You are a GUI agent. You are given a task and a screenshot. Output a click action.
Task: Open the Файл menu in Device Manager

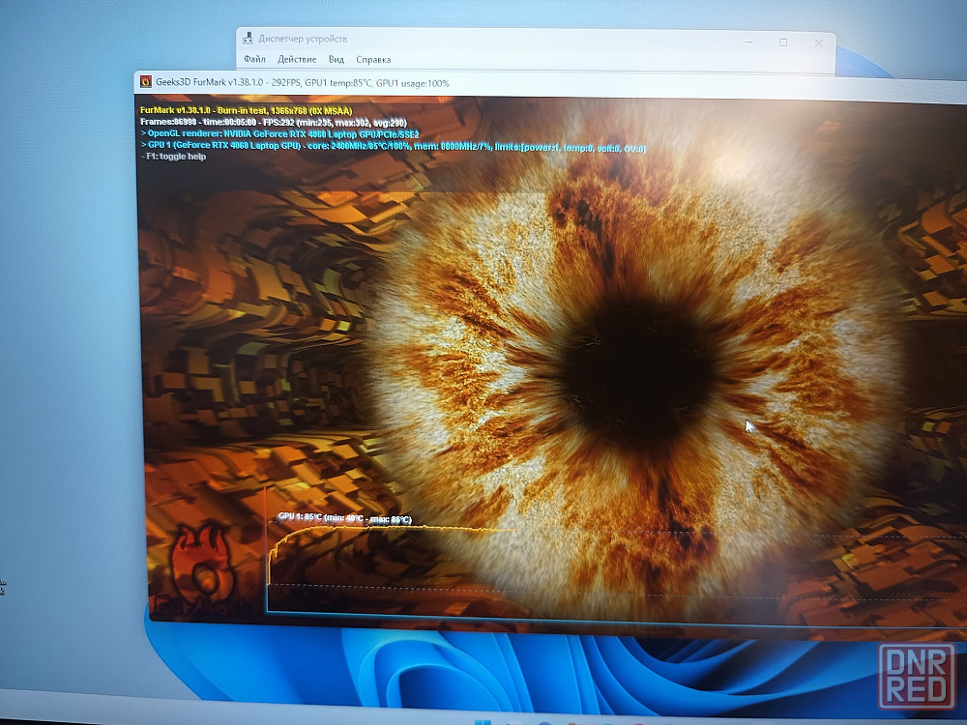pos(254,59)
